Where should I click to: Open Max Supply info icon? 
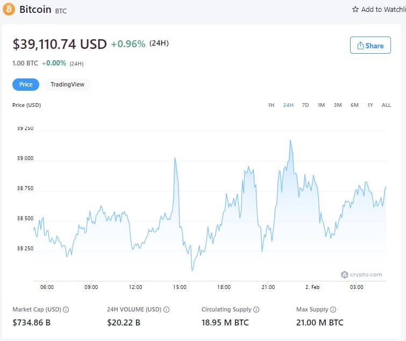(333, 309)
